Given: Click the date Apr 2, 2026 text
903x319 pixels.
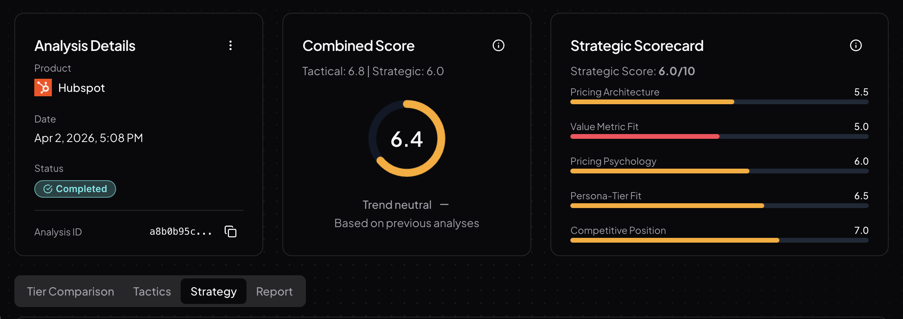Looking at the screenshot, I should (88, 138).
